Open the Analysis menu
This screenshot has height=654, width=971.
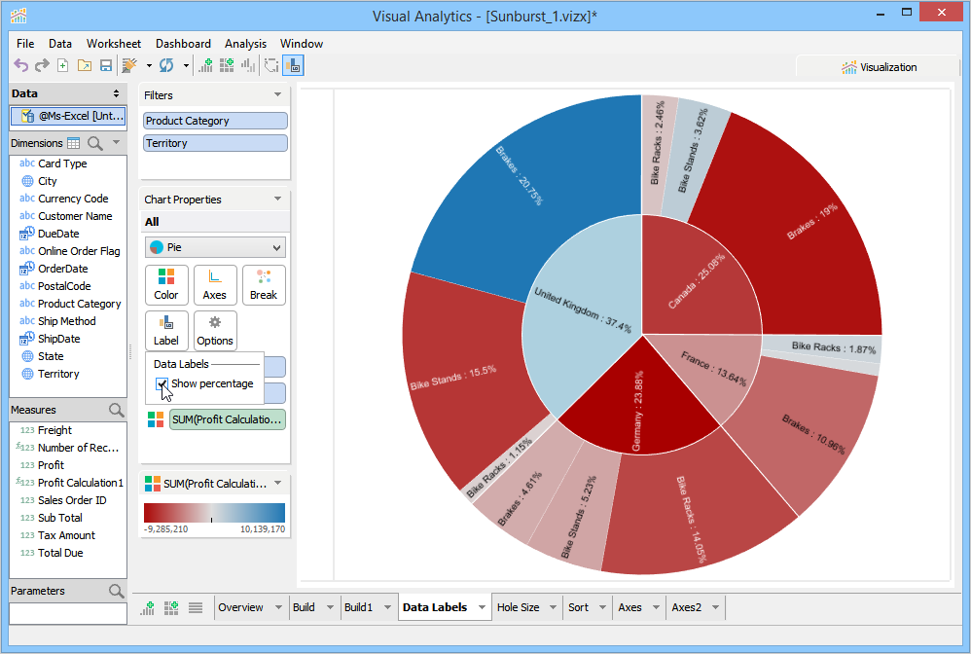tap(245, 44)
